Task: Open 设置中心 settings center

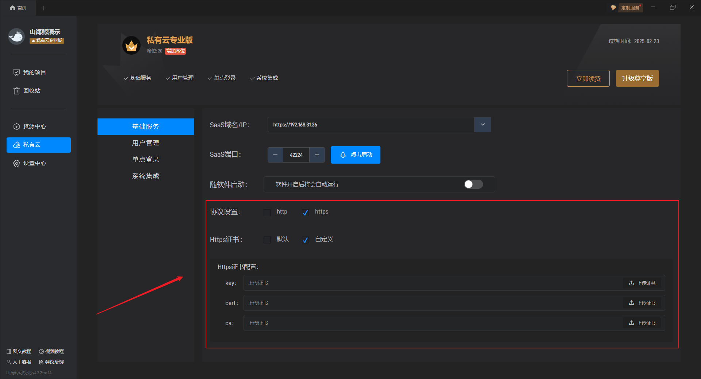Action: [x=34, y=163]
